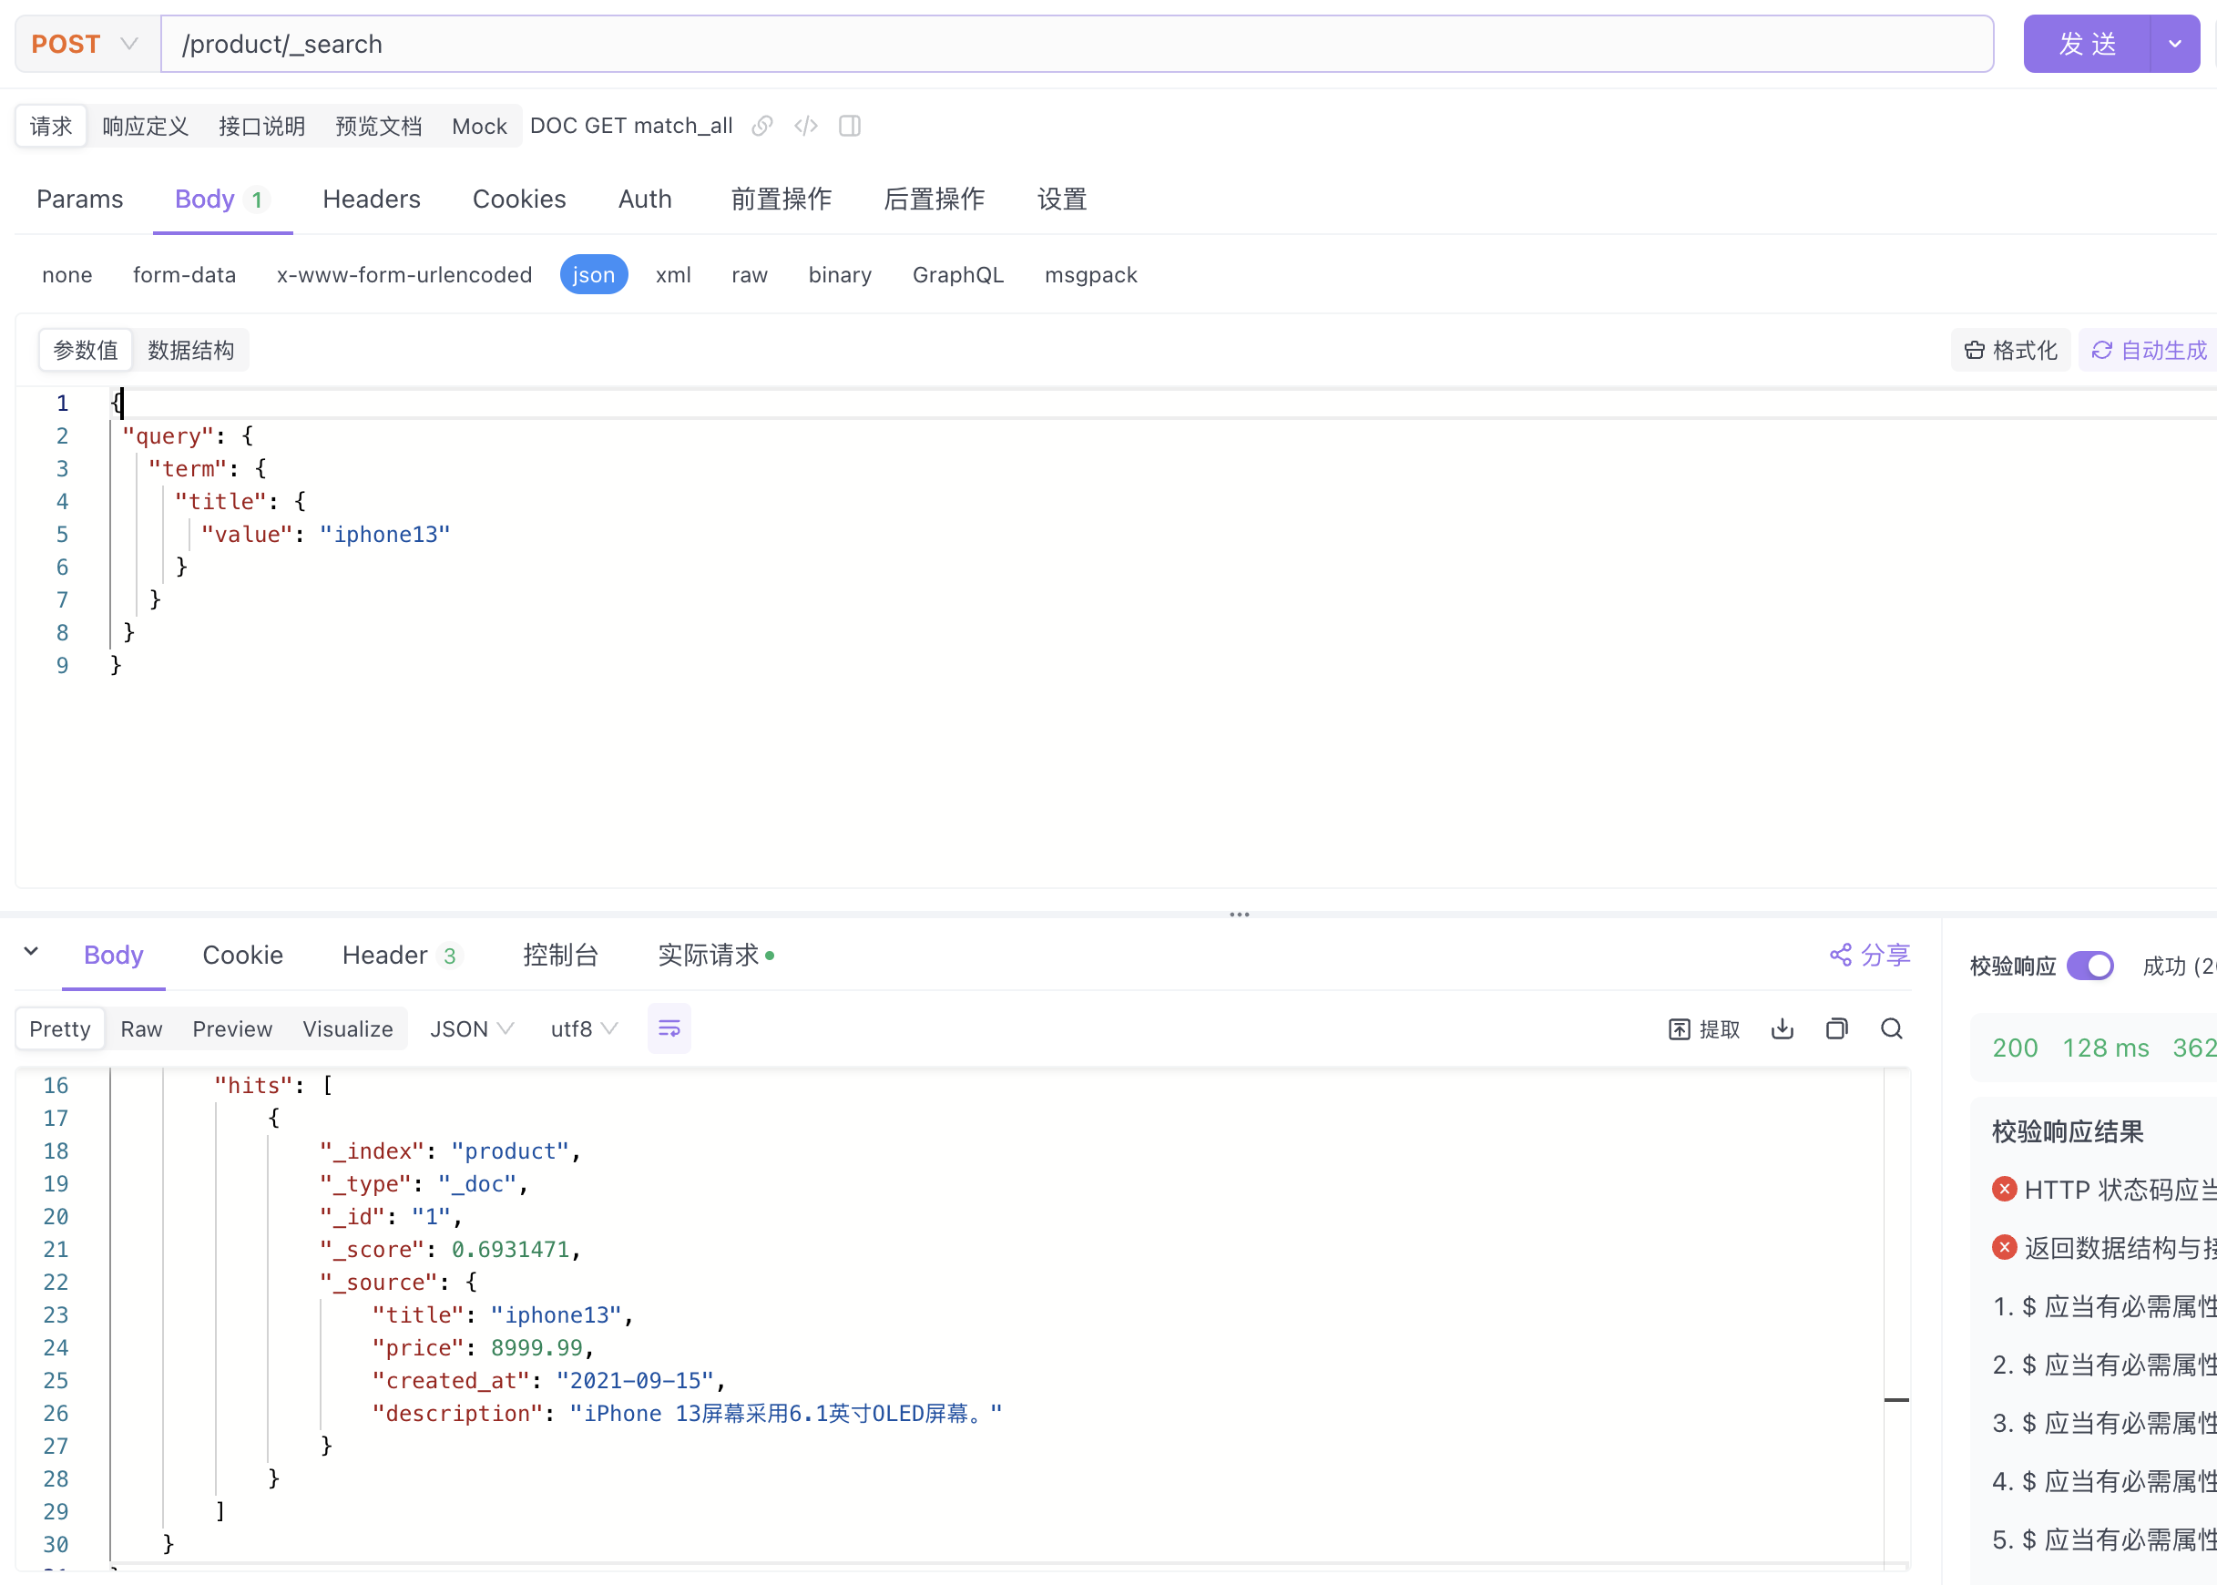Screen dimensions: 2217x1585
Task: Click the 128 ms response time
Action: click(2106, 1048)
